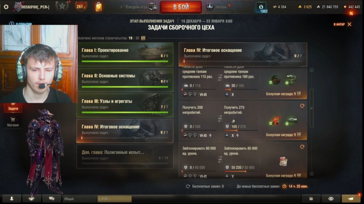Open the Магазин cart icon in sidebar

(13, 119)
